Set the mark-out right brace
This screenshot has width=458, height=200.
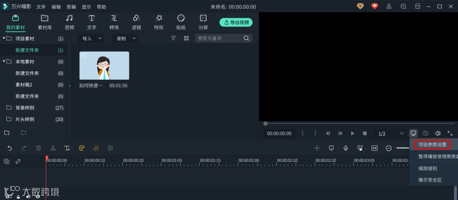[315, 133]
